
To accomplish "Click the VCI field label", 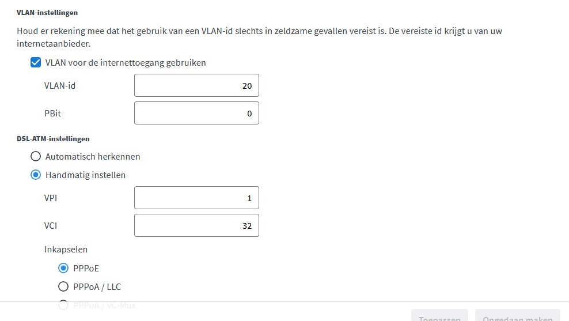I will [x=51, y=226].
